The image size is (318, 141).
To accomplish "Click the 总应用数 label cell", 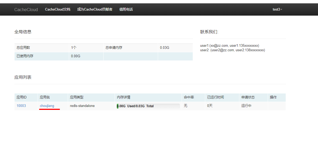I will [42, 48].
